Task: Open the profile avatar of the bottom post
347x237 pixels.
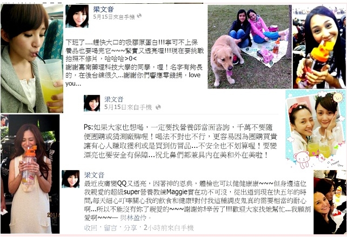Action: pos(71,179)
